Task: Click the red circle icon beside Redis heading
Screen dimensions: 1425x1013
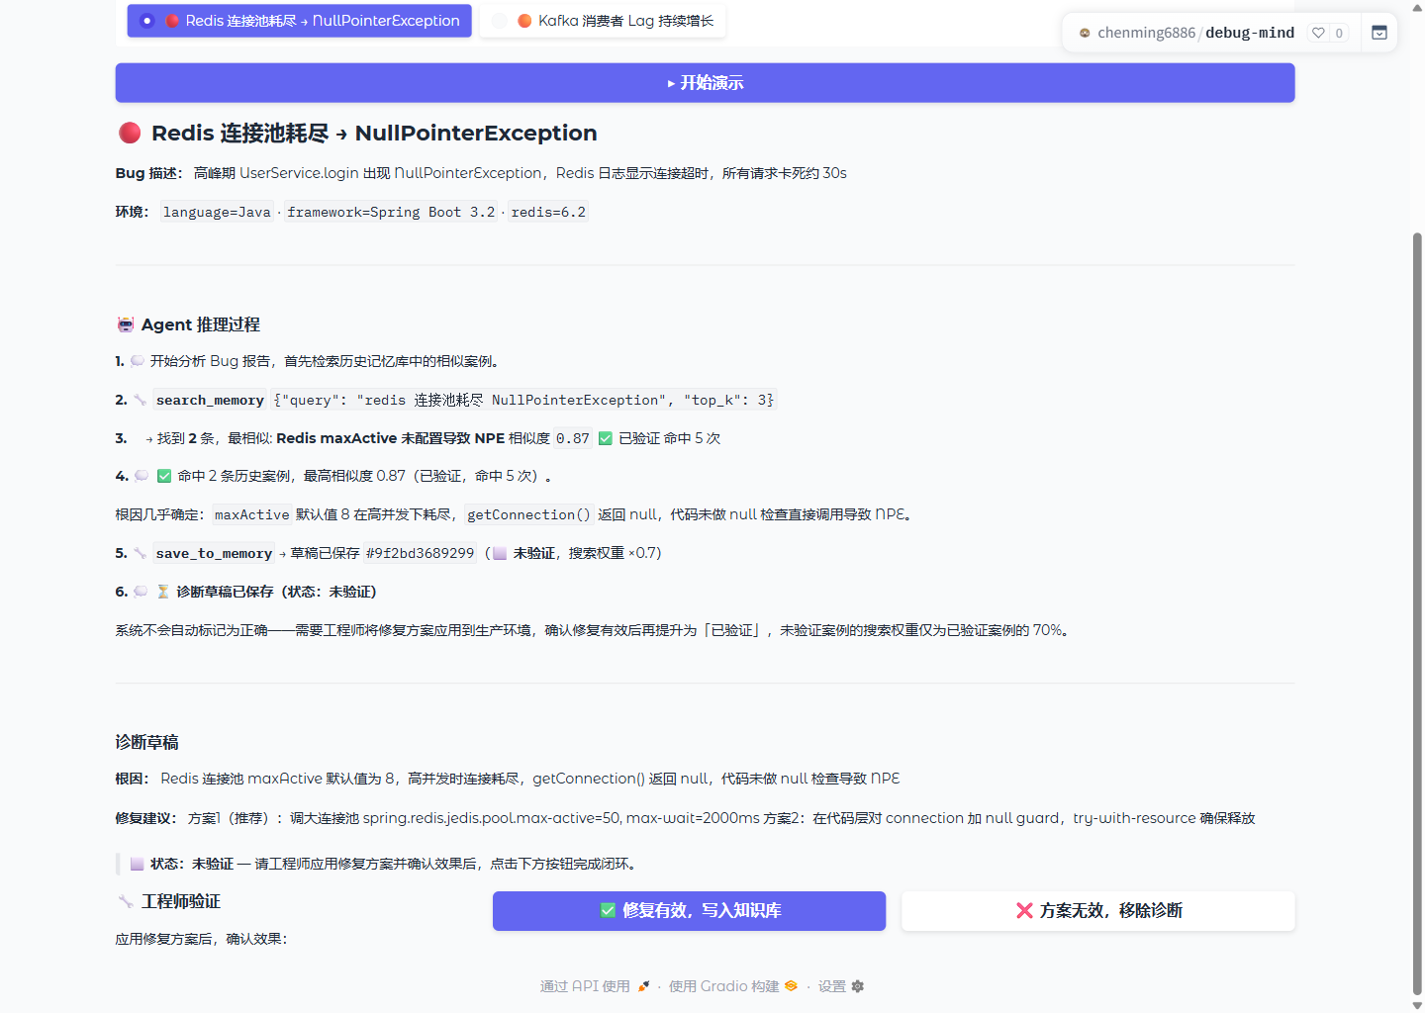Action: pos(130,133)
